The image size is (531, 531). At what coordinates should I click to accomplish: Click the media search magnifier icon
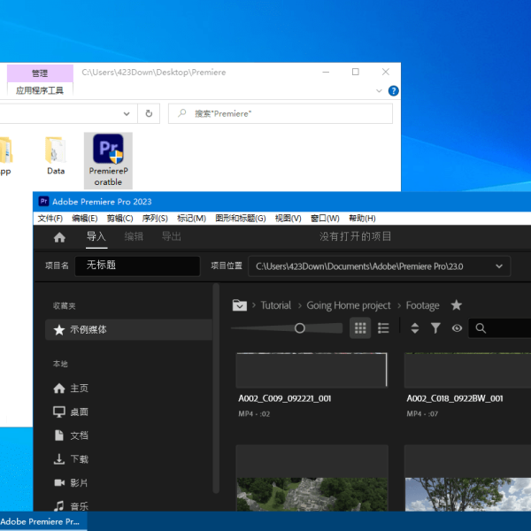coord(481,327)
